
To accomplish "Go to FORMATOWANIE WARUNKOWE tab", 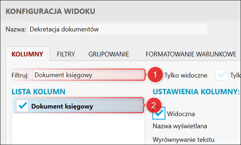I will (191, 54).
